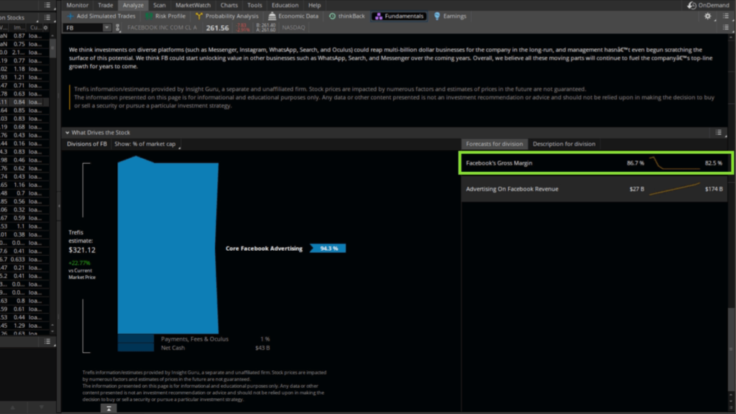Click the Earnings lightbulb icon
This screenshot has height=414, width=736.
pos(437,16)
